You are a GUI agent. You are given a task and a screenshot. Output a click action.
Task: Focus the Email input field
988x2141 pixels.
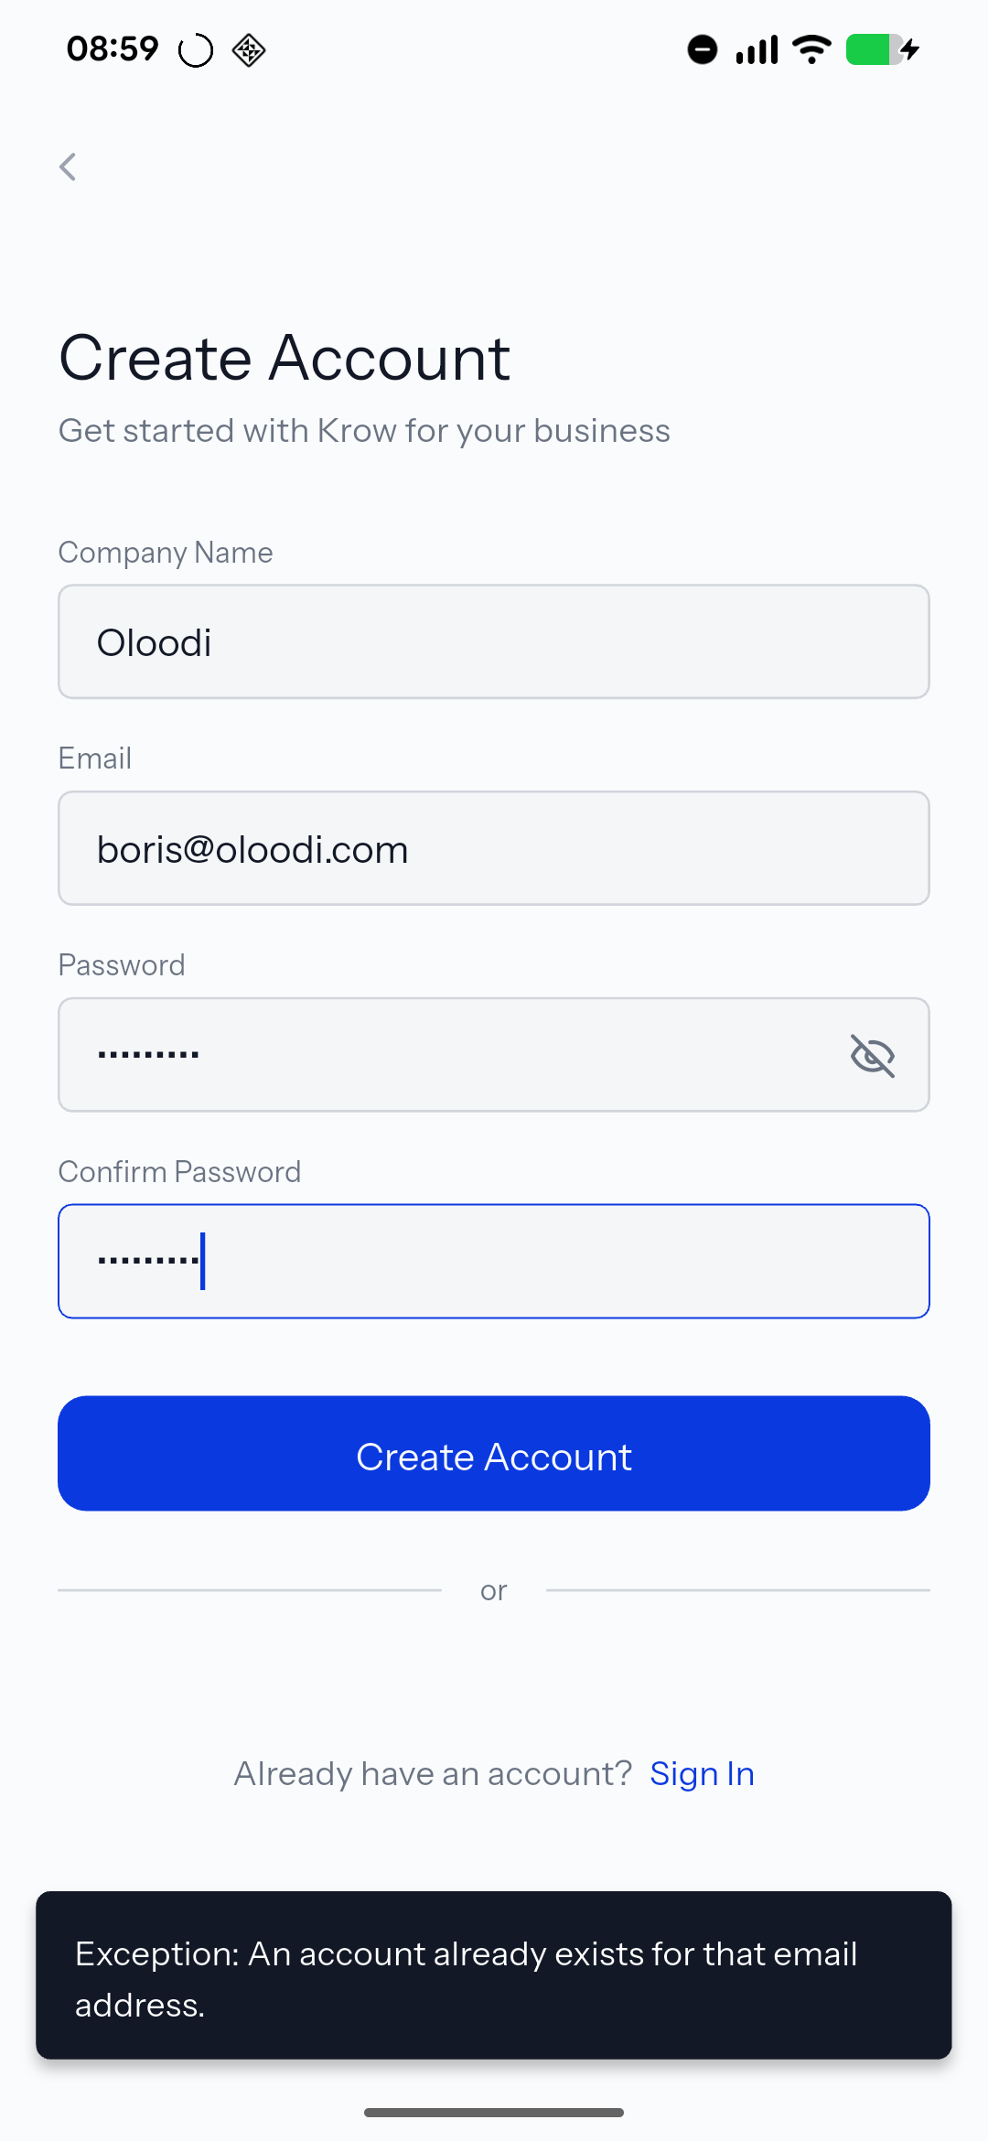click(x=494, y=849)
